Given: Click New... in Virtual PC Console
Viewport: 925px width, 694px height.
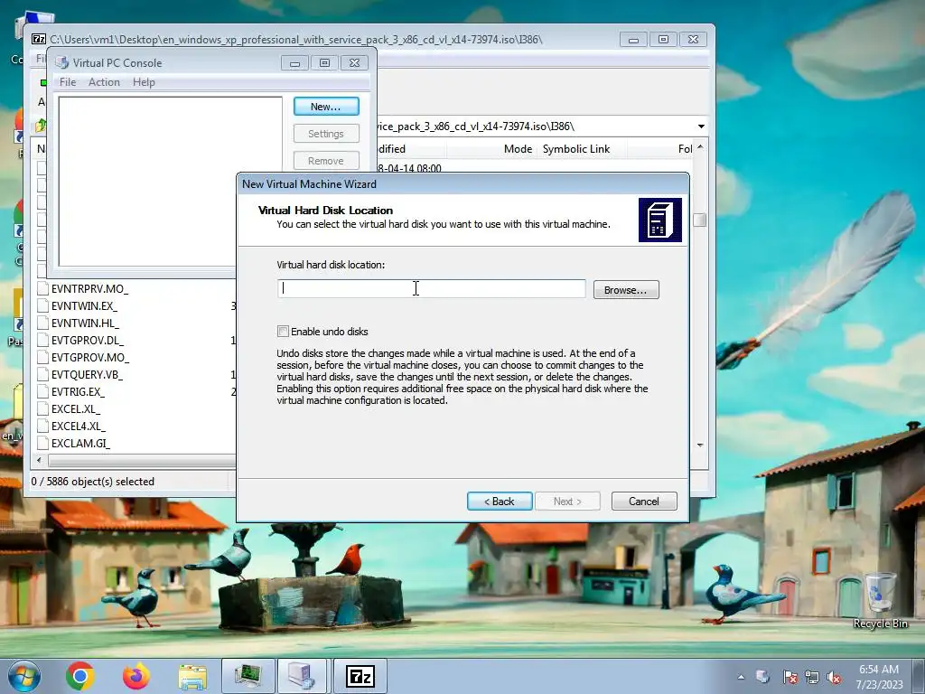Looking at the screenshot, I should (x=326, y=107).
